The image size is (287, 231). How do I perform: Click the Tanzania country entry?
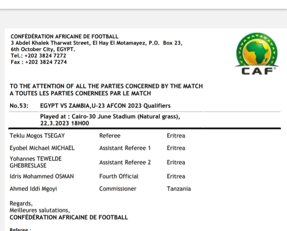(179, 189)
